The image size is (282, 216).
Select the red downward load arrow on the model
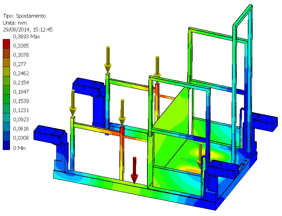(134, 170)
